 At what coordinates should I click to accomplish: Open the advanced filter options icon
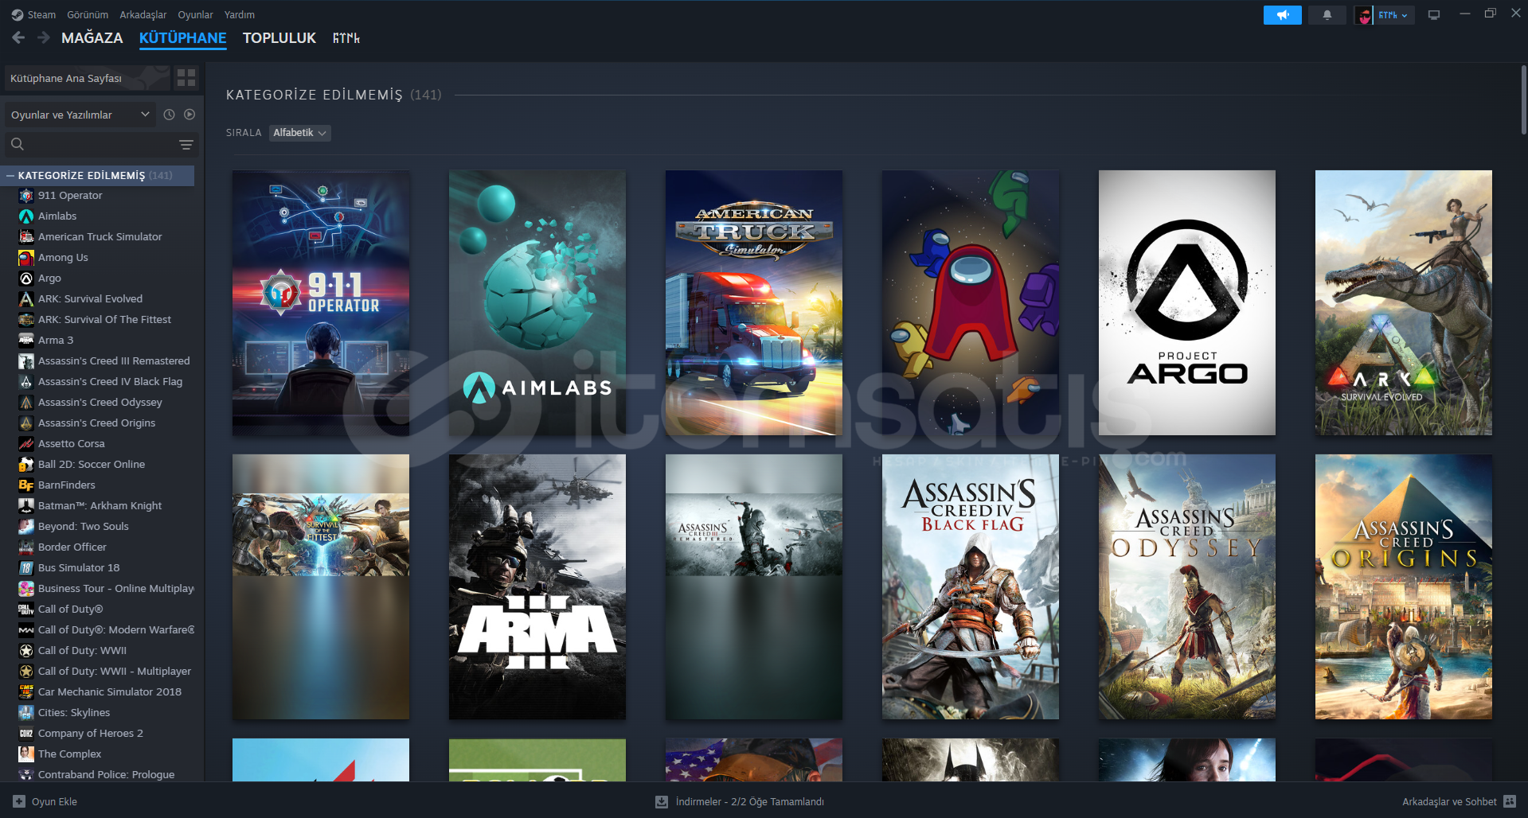click(x=186, y=145)
